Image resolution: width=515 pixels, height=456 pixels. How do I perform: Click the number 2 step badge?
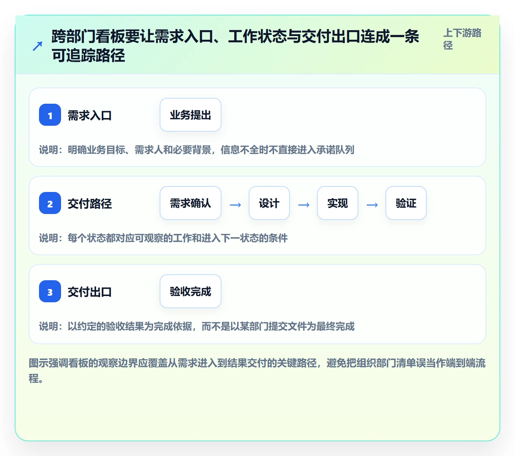(x=50, y=203)
